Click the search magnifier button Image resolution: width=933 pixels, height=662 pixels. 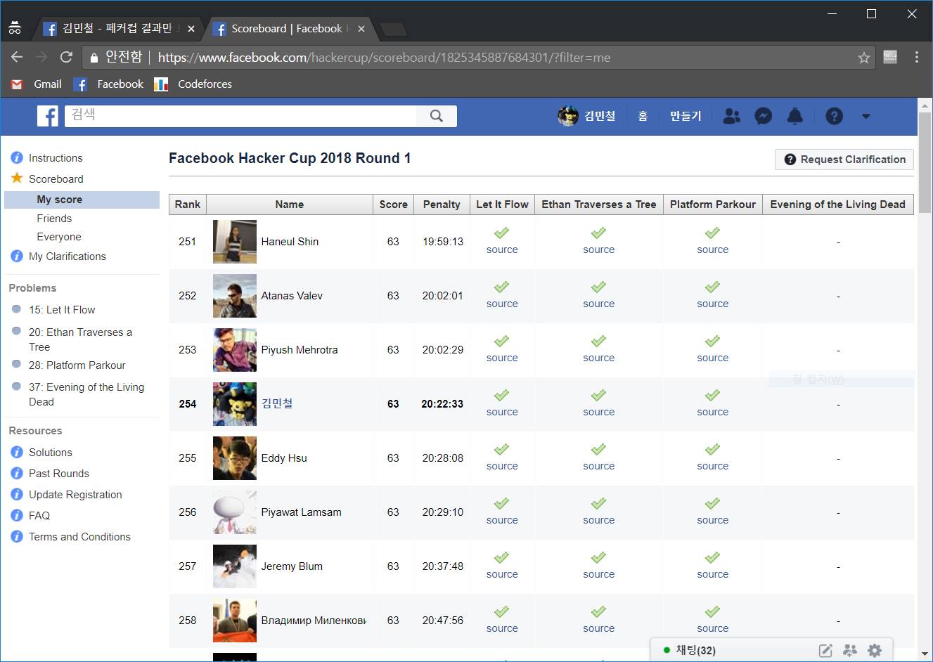(437, 116)
